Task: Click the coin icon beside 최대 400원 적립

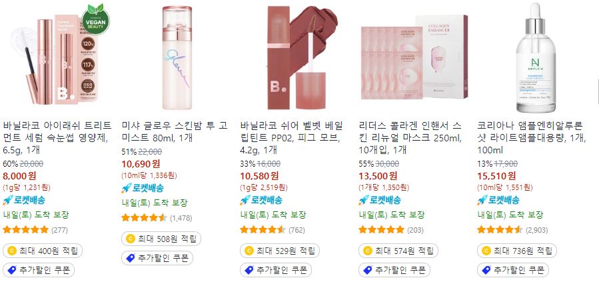Action: coord(12,251)
